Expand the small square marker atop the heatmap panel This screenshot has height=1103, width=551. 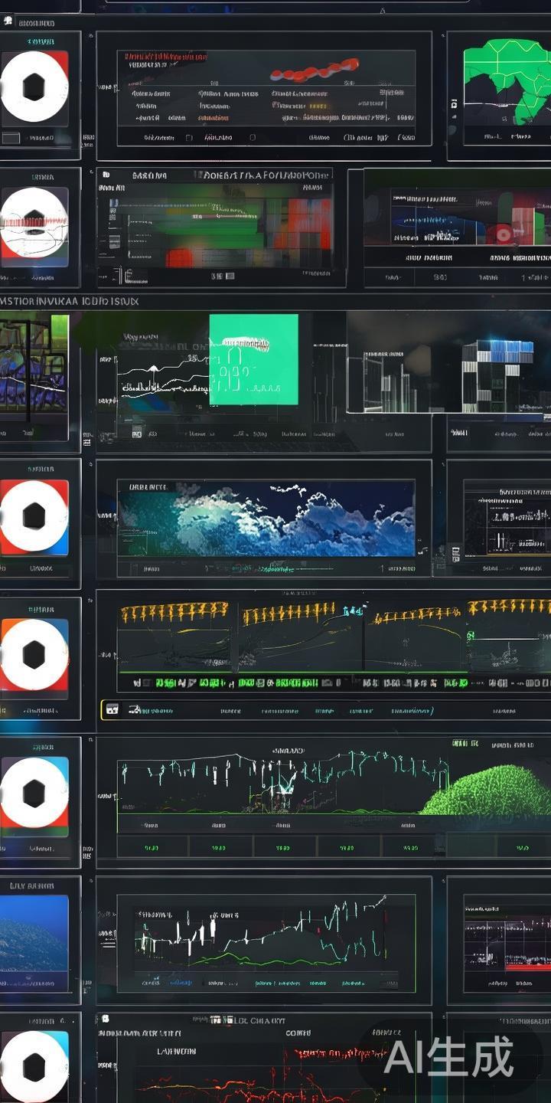pyautogui.click(x=105, y=175)
